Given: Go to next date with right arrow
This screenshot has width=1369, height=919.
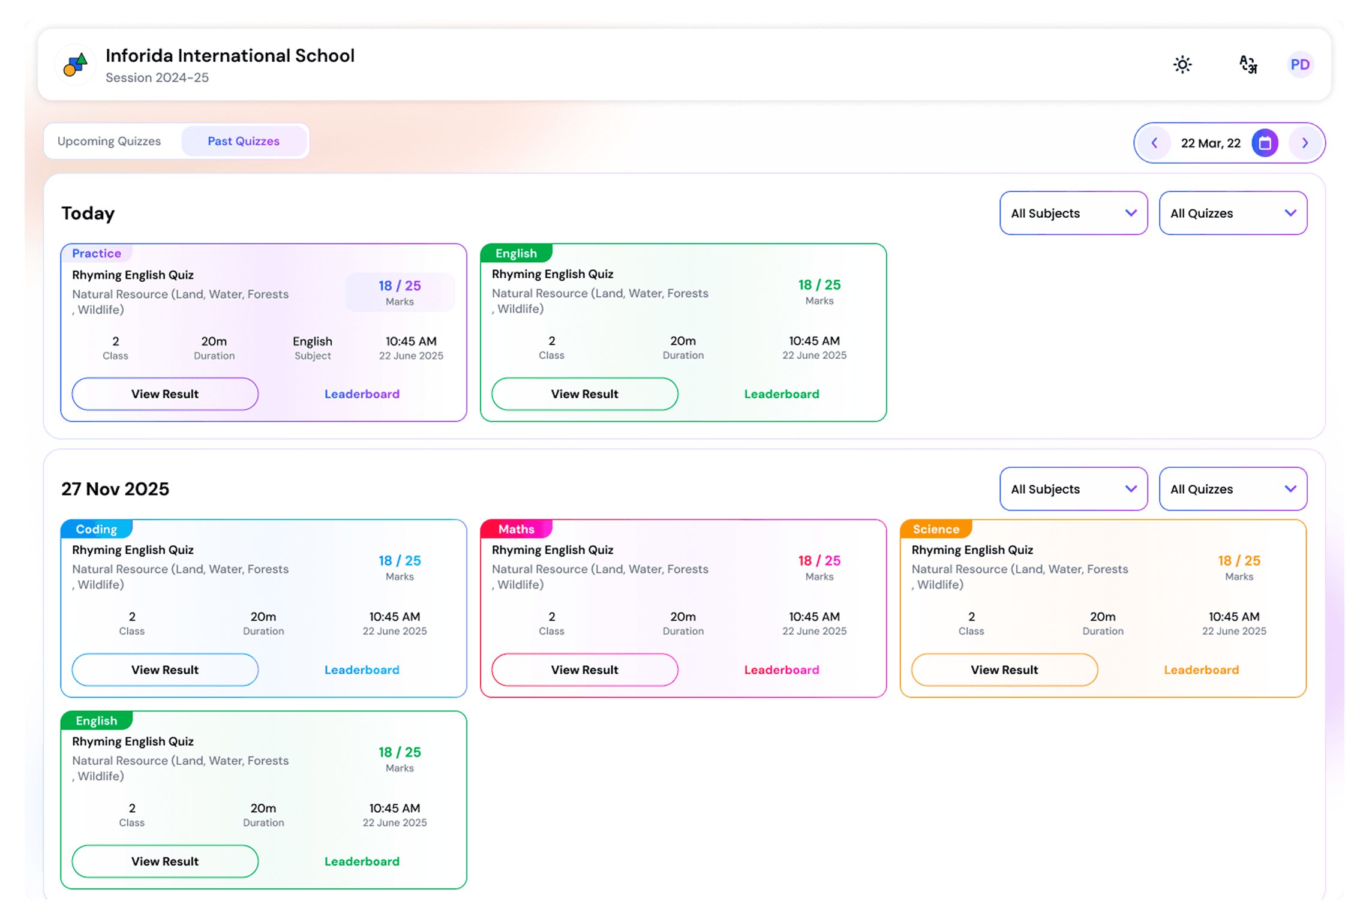Looking at the screenshot, I should [1304, 143].
